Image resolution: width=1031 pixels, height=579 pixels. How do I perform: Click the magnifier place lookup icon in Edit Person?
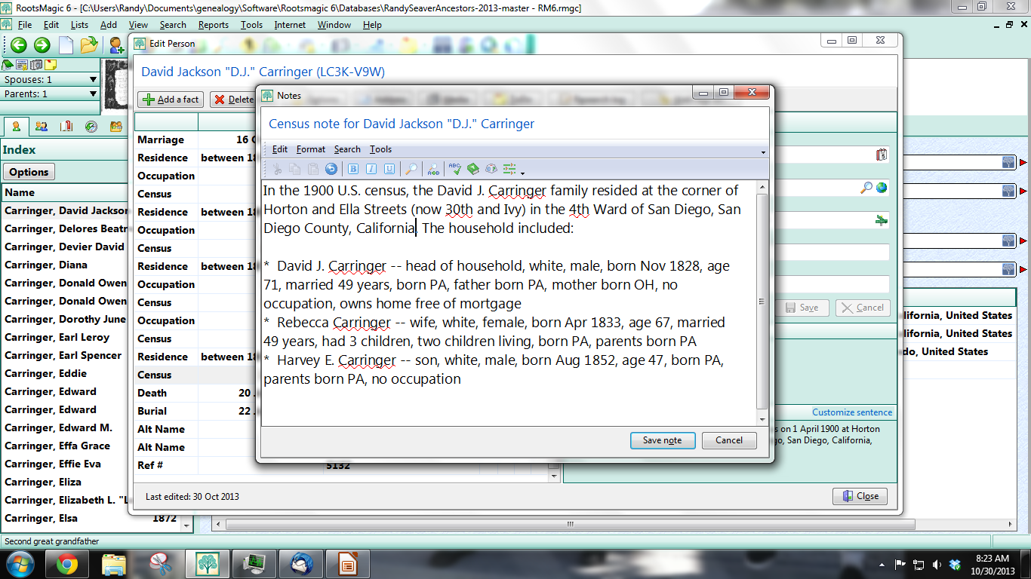[866, 188]
